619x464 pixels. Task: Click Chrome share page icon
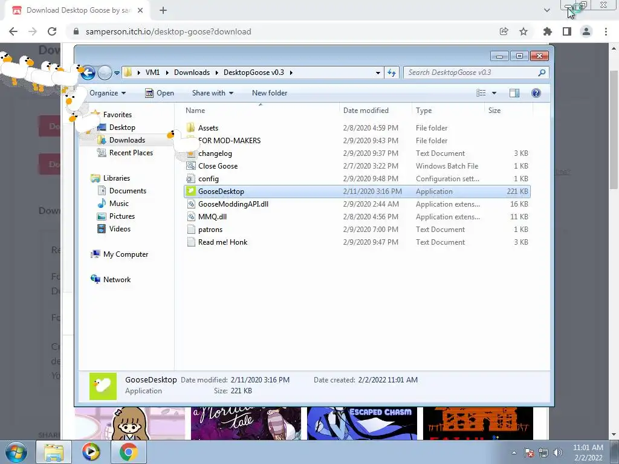click(x=504, y=31)
